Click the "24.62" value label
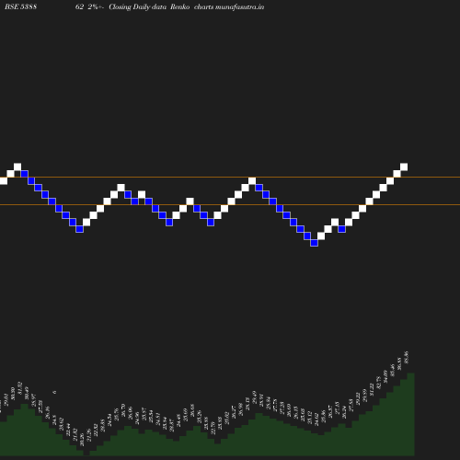The height and width of the screenshot is (460, 460). [316, 419]
